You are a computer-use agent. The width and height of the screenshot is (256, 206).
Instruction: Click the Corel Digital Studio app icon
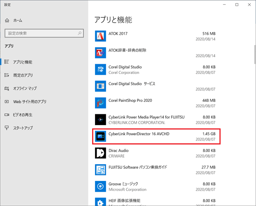101,69
